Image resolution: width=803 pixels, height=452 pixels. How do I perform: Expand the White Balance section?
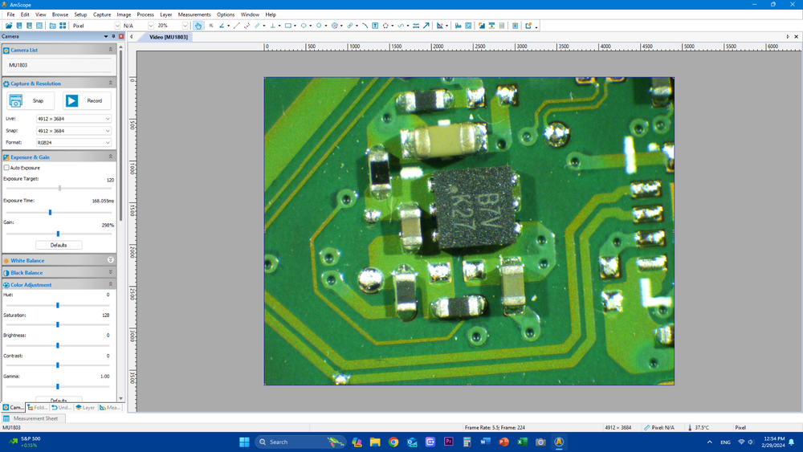click(x=111, y=260)
